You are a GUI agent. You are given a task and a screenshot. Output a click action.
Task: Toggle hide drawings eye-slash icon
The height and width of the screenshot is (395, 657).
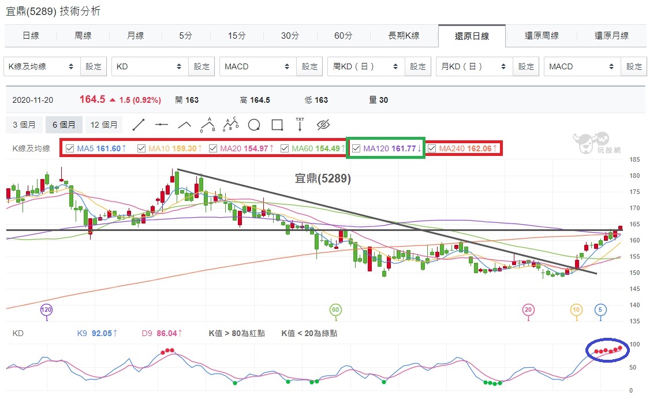click(x=323, y=125)
